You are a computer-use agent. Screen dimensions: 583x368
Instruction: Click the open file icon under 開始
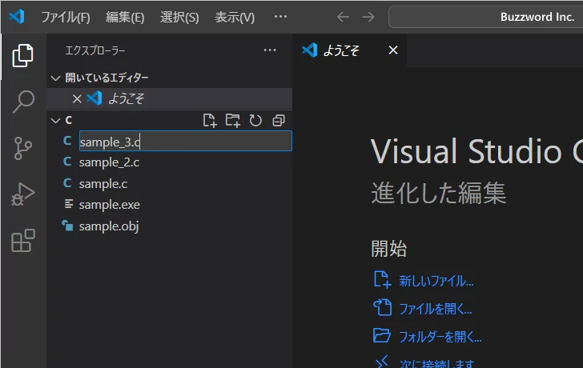(x=382, y=307)
